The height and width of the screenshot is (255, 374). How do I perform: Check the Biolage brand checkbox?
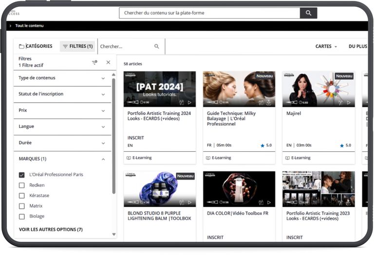(22, 217)
